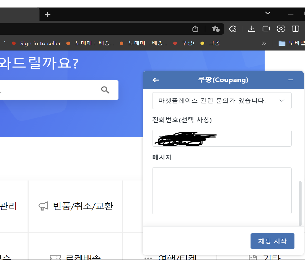
Task: Open the 'Sign in to seller' bookmark
Action: [36, 43]
